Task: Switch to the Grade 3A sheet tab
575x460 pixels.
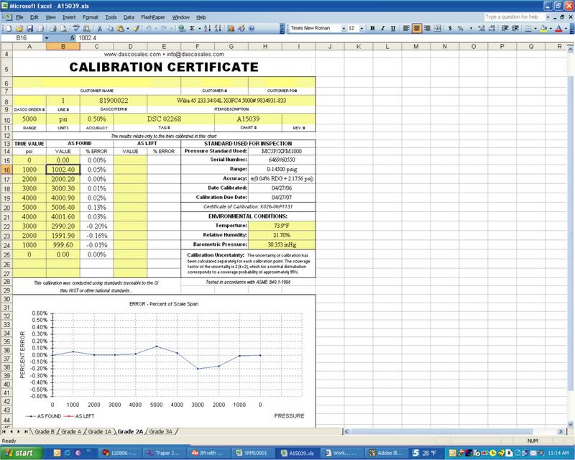Action: click(x=160, y=432)
